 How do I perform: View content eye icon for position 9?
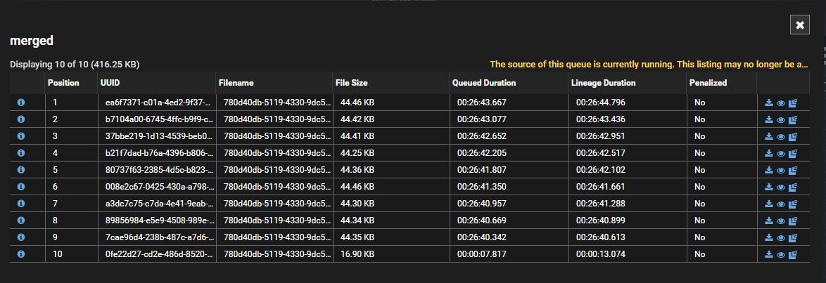click(781, 238)
